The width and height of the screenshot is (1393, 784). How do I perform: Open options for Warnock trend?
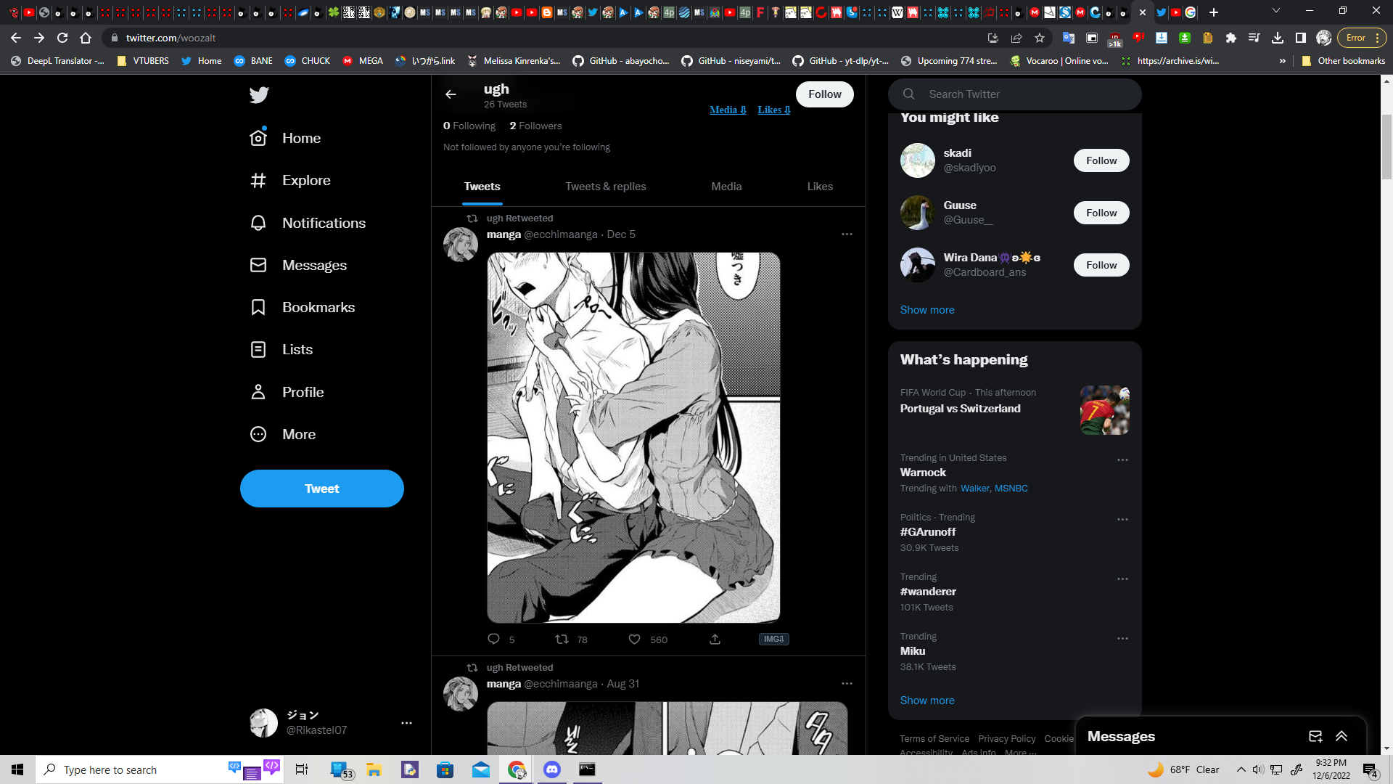pos(1122,460)
